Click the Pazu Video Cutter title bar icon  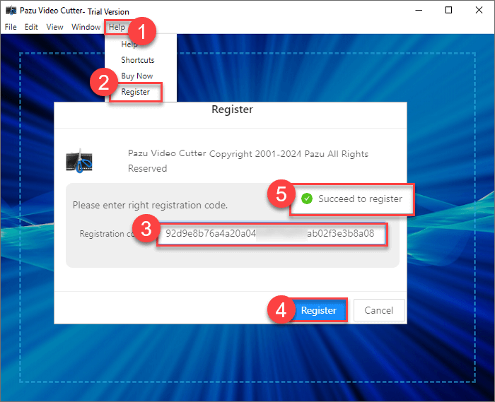[x=11, y=11]
